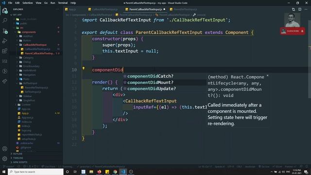The width and height of the screenshot is (311, 175).
Task: Click the VS Code taskbar icon
Action: tap(123, 172)
